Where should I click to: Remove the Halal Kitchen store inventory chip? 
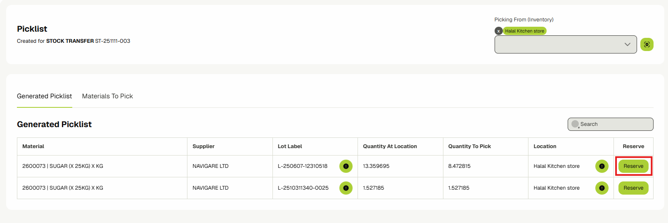pos(498,31)
